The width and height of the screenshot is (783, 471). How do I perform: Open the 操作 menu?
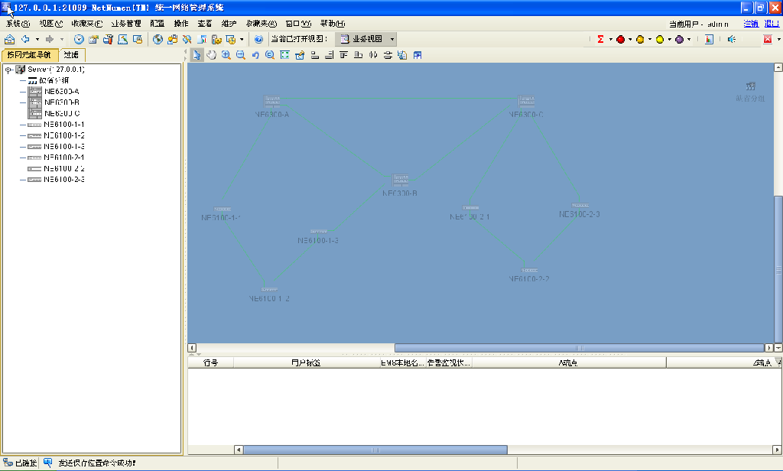pos(180,24)
